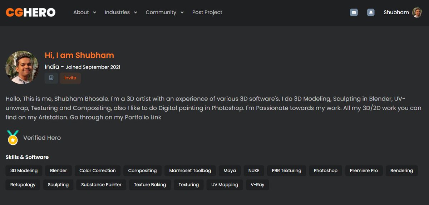Select the Blender skill tag

(x=59, y=171)
